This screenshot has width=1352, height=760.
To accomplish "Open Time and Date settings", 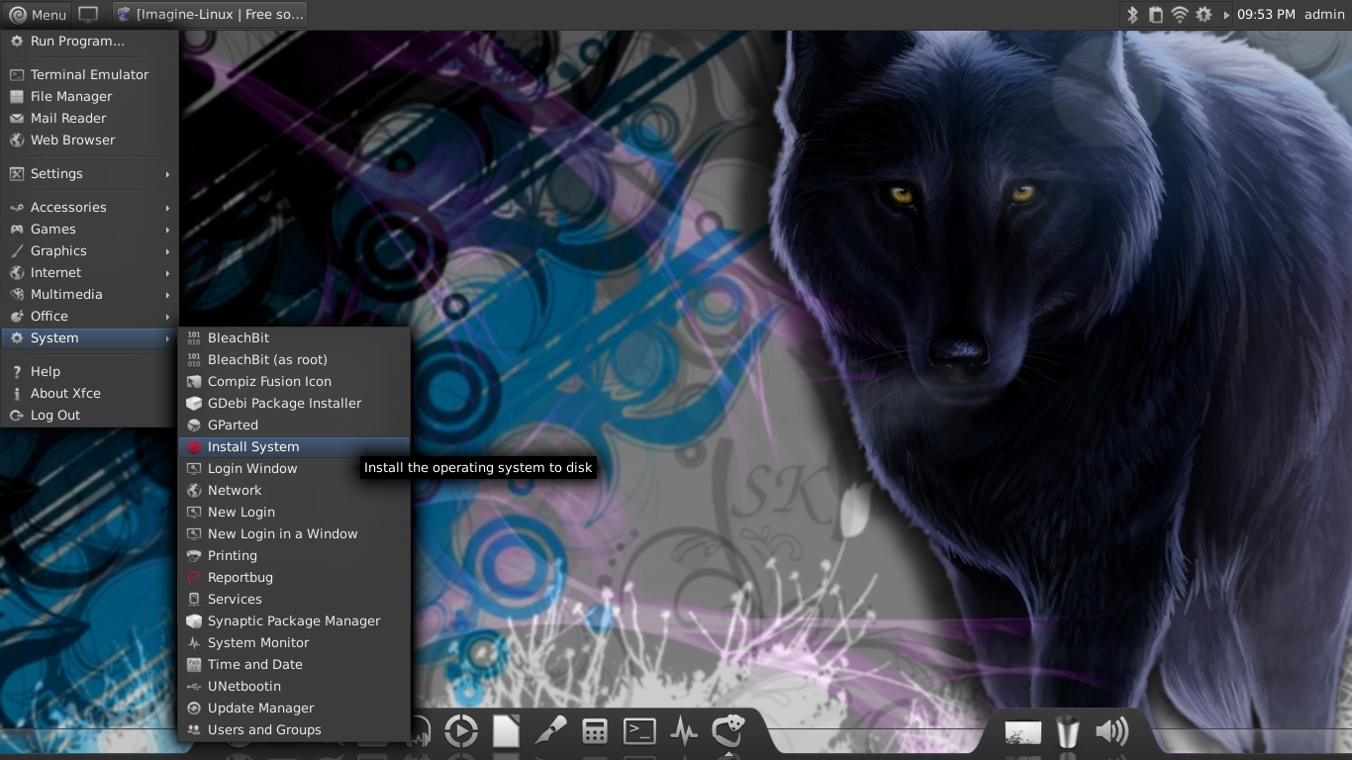I will (x=294, y=664).
